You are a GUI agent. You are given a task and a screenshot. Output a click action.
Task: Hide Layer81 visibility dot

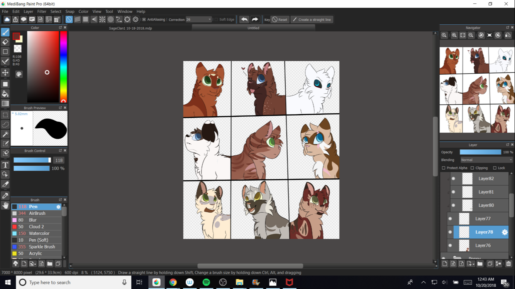pos(453,192)
